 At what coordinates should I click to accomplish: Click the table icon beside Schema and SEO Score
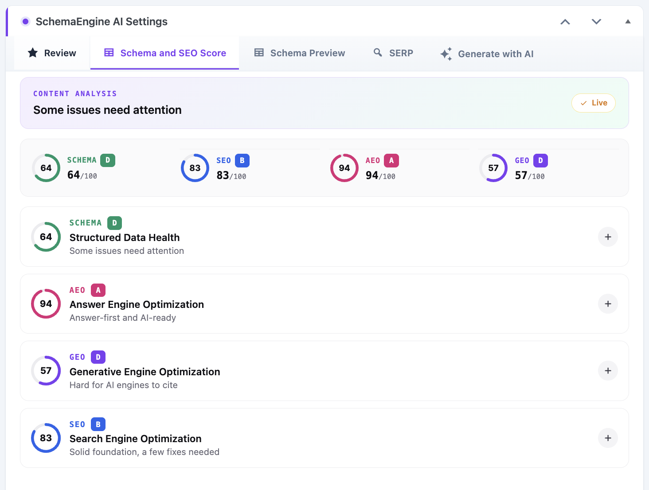click(109, 53)
